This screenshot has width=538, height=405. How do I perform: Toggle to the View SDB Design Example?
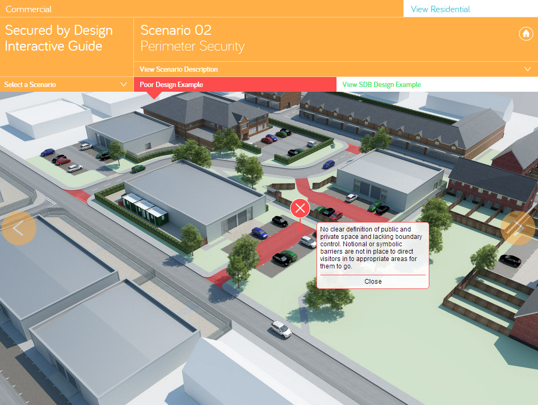coord(381,84)
